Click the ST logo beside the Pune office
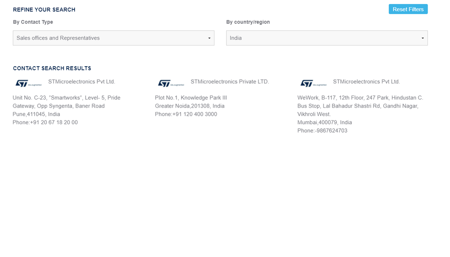The height and width of the screenshot is (257, 450). (28, 83)
